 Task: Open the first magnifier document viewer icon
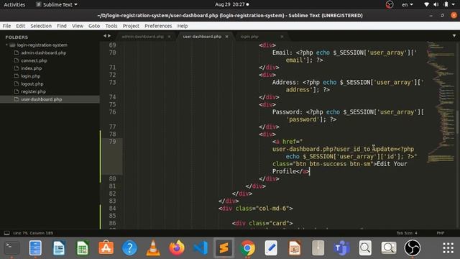coord(365,248)
